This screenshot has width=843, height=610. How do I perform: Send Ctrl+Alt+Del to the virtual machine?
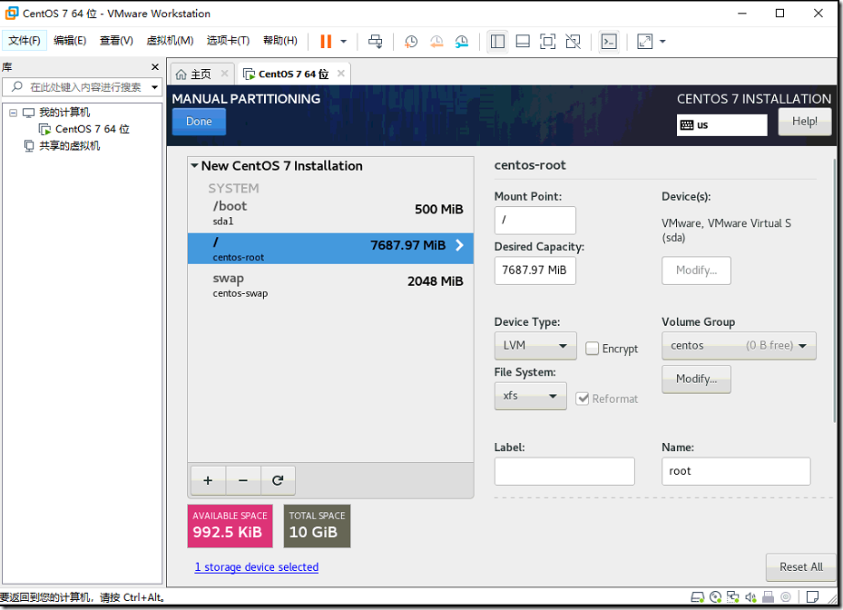(376, 42)
